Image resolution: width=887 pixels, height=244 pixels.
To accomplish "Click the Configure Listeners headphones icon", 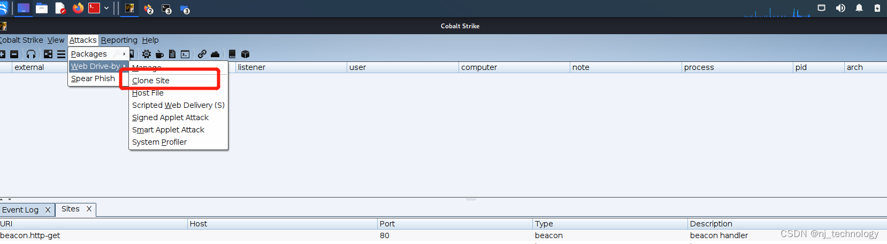I will 31,54.
